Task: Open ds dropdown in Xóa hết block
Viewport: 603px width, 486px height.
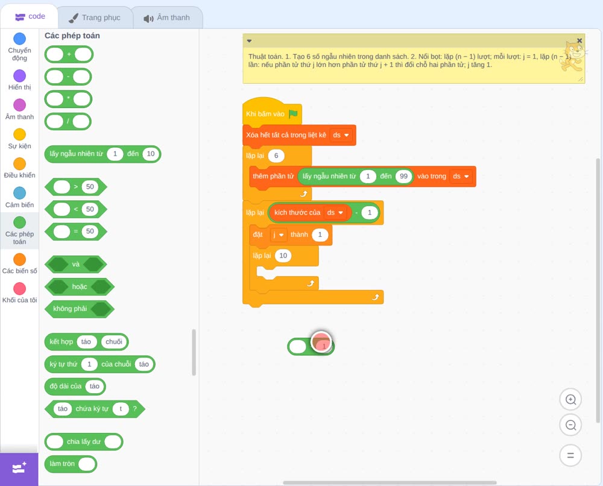Action: [341, 135]
